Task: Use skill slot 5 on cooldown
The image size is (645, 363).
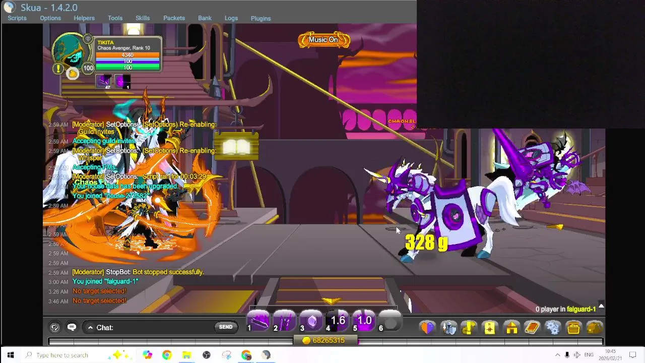Action: [x=364, y=321]
